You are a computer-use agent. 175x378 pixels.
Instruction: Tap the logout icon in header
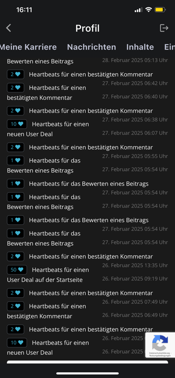[164, 28]
